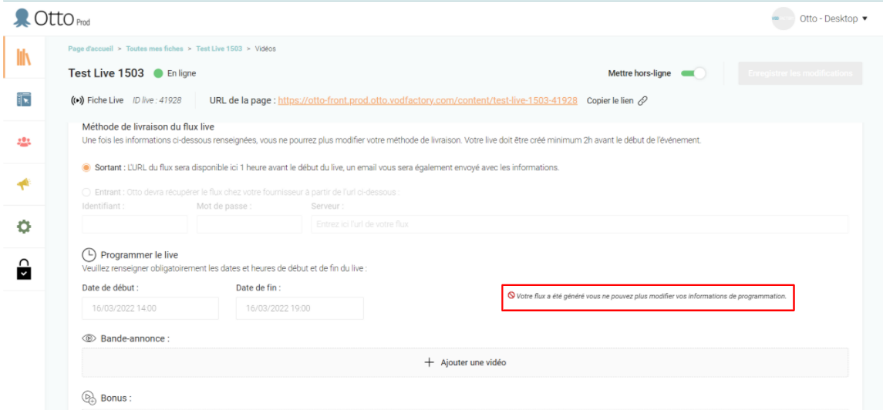Click the Test Live 1503 page title

point(106,73)
